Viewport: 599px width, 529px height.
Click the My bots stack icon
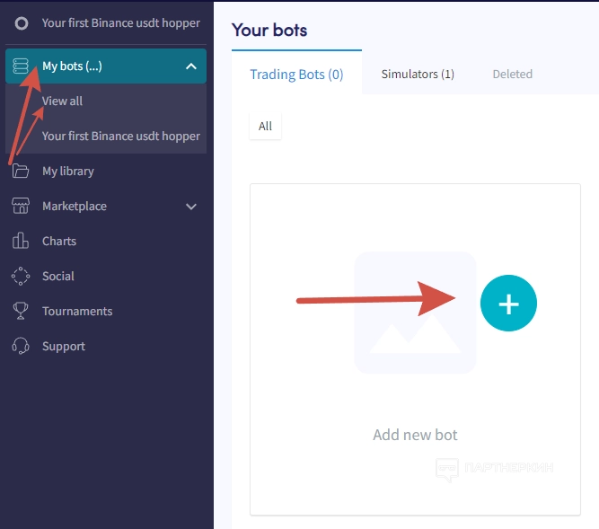click(21, 66)
